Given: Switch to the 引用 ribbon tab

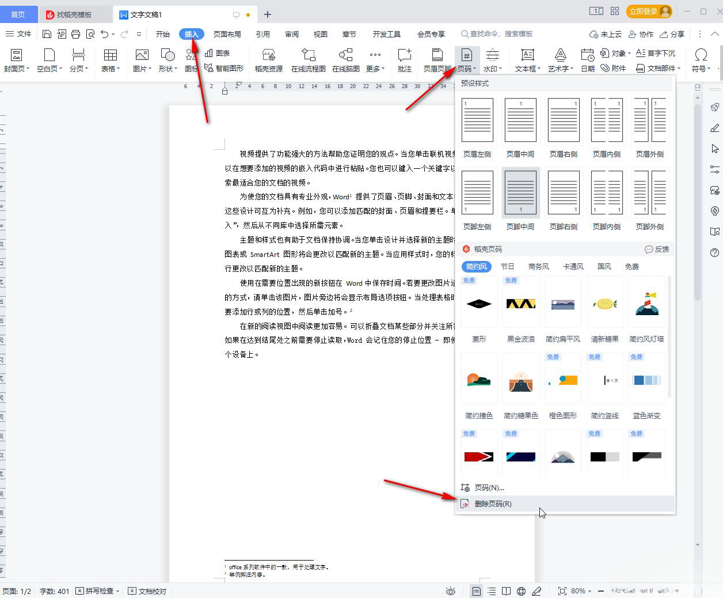Looking at the screenshot, I should pos(263,34).
